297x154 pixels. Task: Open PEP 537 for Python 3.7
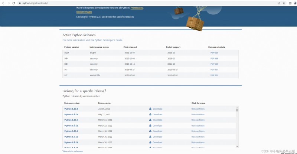[214, 69]
